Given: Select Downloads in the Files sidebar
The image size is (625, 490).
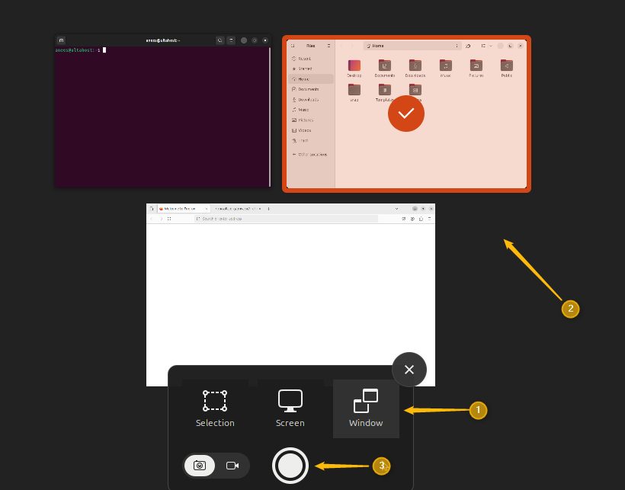Looking at the screenshot, I should point(310,100).
